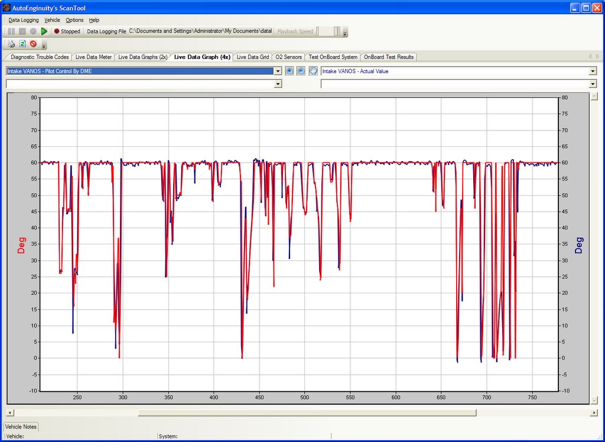Viewport: 605px width, 442px height.
Task: Switch to Live Data Grid tab
Action: (x=253, y=57)
